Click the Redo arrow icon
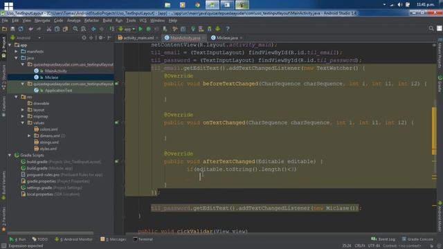 point(39,29)
